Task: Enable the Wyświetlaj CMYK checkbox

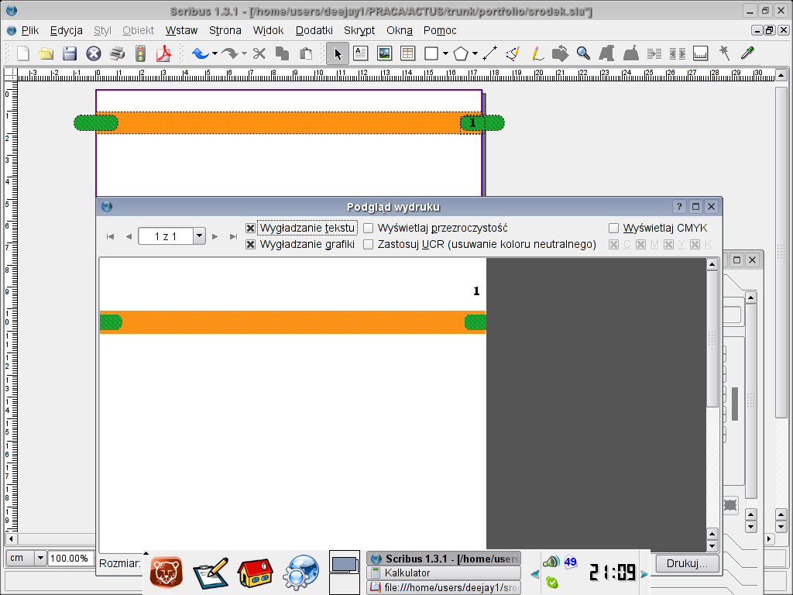Action: [614, 229]
